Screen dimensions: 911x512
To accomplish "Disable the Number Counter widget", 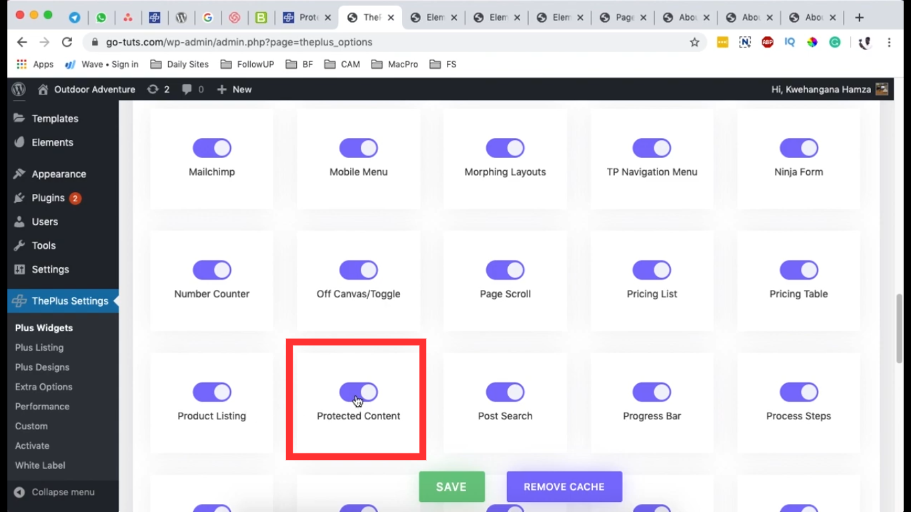I will coord(212,270).
